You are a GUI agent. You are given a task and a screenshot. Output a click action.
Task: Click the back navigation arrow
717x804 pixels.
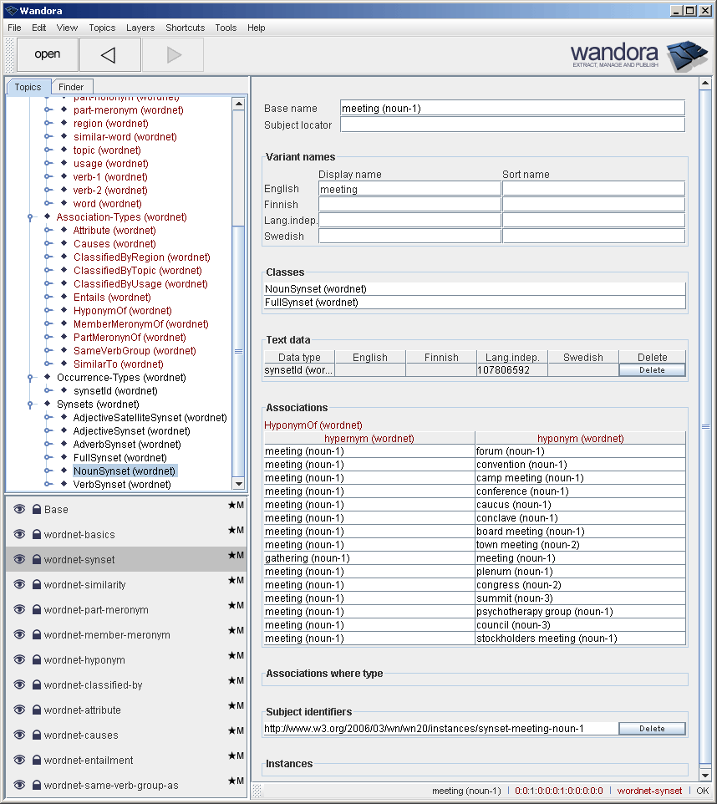[x=109, y=54]
